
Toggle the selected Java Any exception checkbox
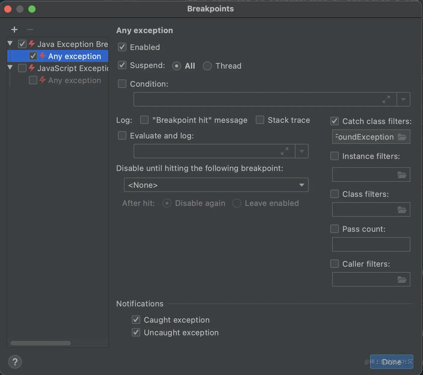click(33, 56)
